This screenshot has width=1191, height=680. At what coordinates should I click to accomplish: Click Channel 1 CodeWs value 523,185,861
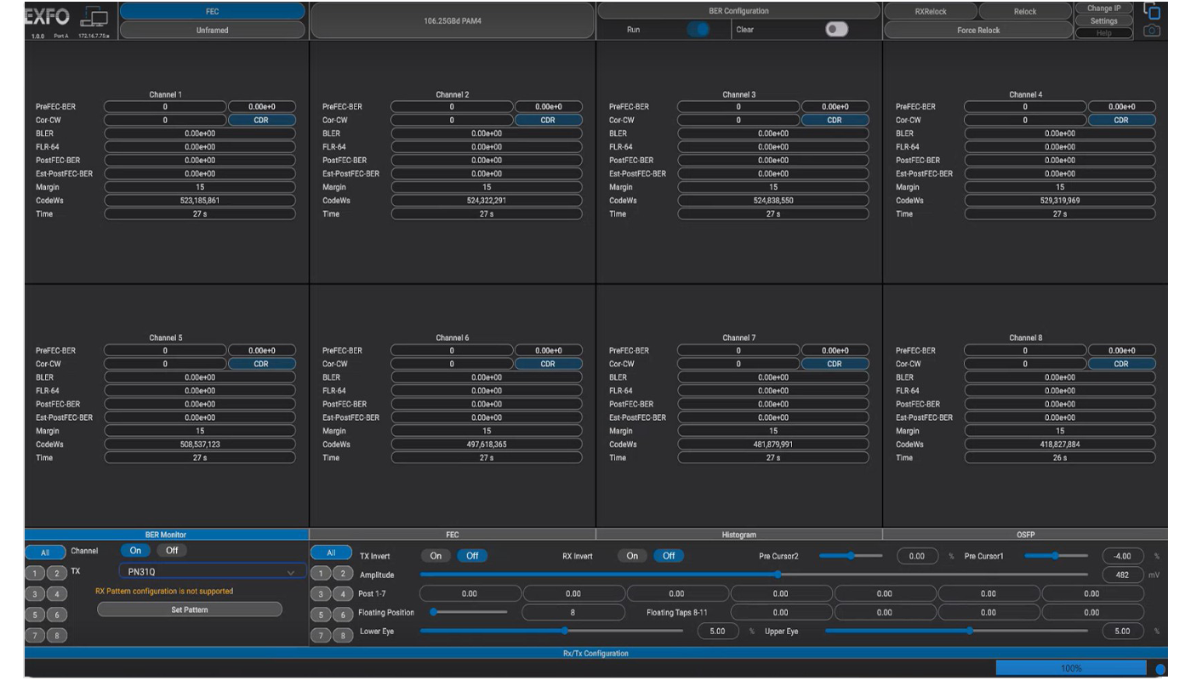(199, 201)
